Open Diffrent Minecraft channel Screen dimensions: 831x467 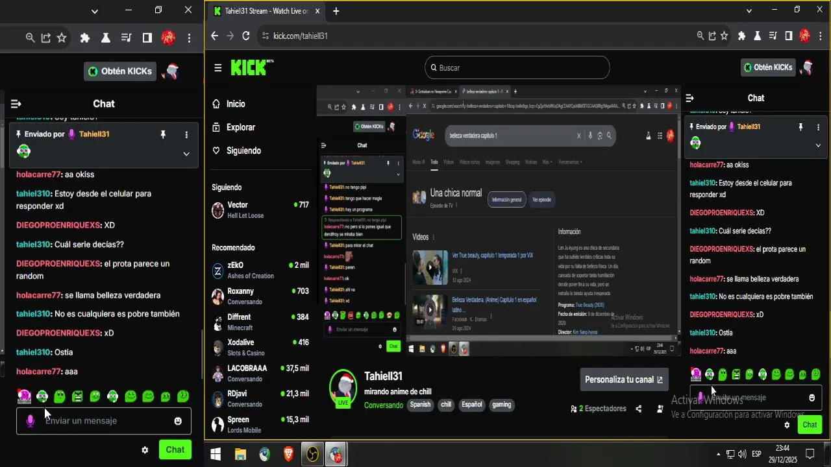click(260, 322)
